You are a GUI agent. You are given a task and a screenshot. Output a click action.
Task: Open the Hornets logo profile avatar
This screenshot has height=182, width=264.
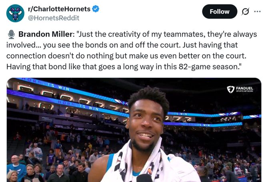(15, 13)
